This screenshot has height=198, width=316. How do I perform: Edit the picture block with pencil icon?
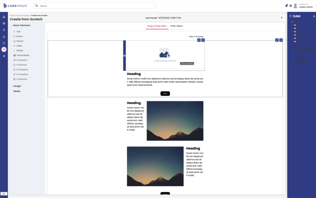[199, 40]
